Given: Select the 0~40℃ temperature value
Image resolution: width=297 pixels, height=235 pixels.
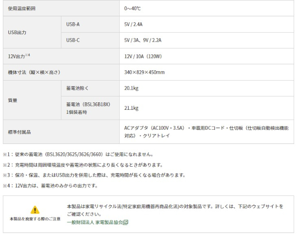Looking at the screenshot, I should coord(132,8).
